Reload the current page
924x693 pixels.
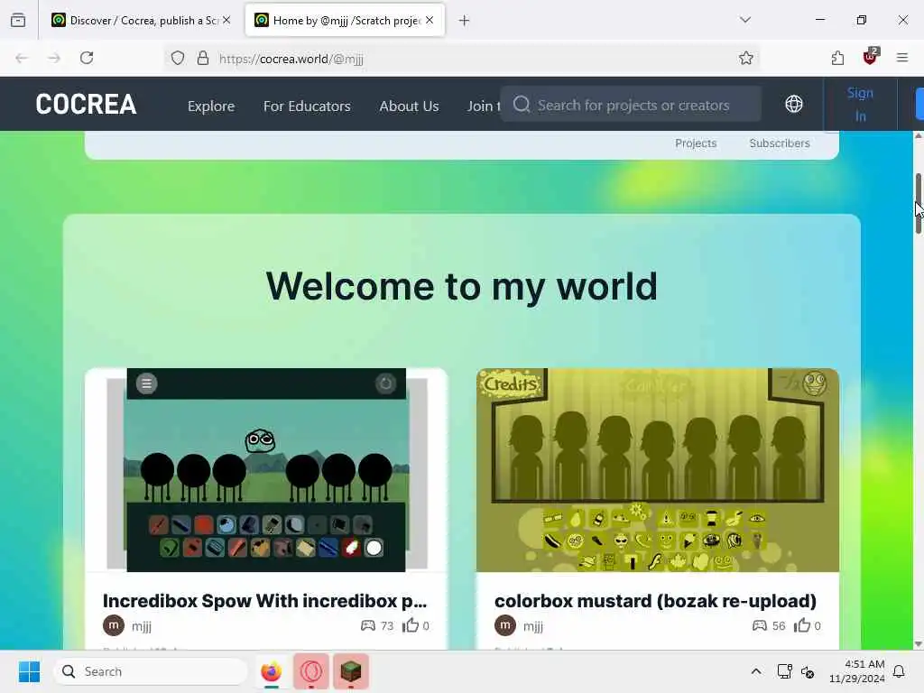tap(87, 58)
